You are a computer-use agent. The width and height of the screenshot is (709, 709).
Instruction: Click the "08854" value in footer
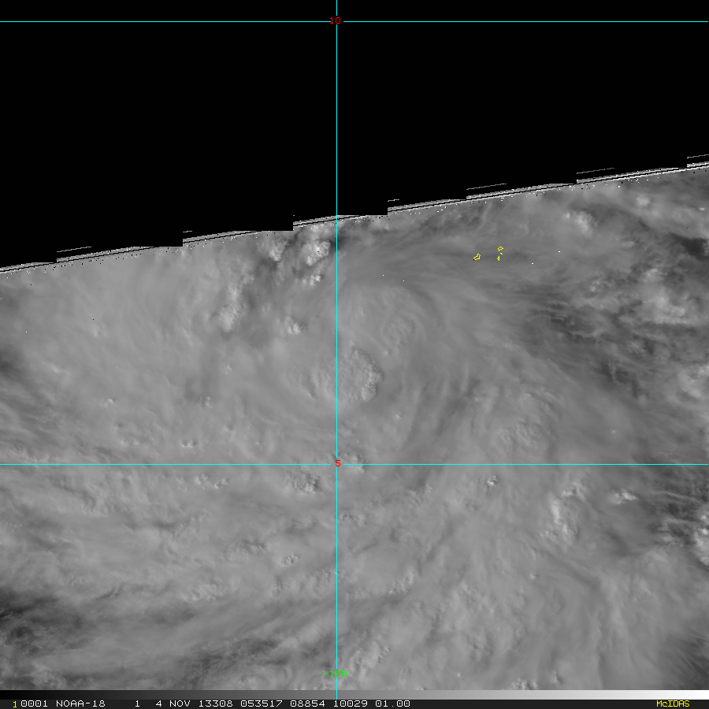(307, 703)
